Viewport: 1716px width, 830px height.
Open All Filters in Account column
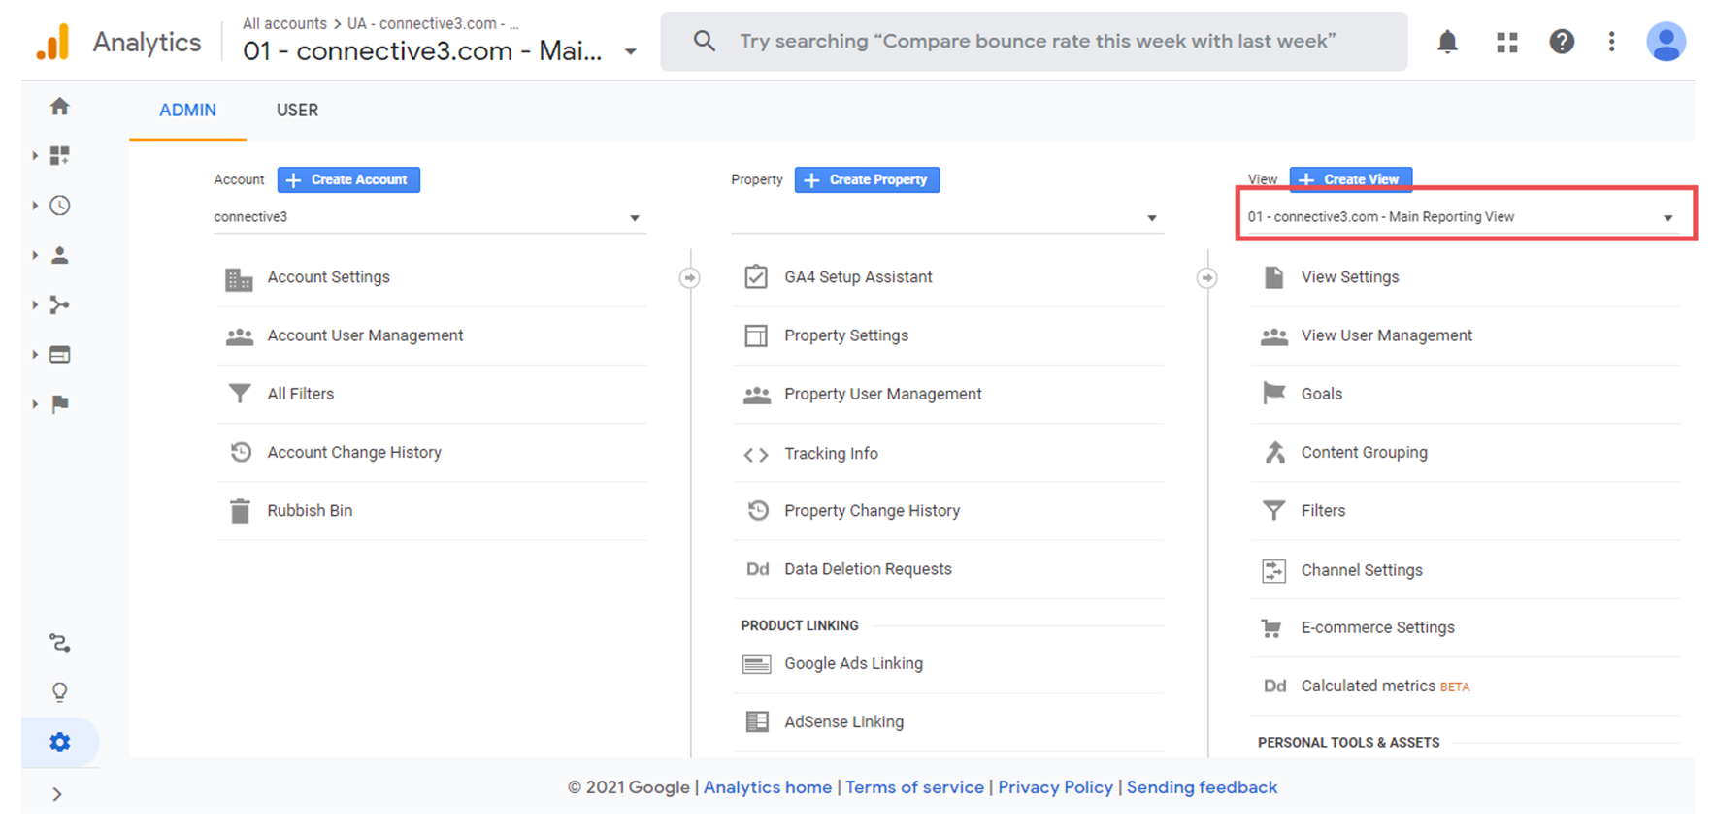click(431, 394)
